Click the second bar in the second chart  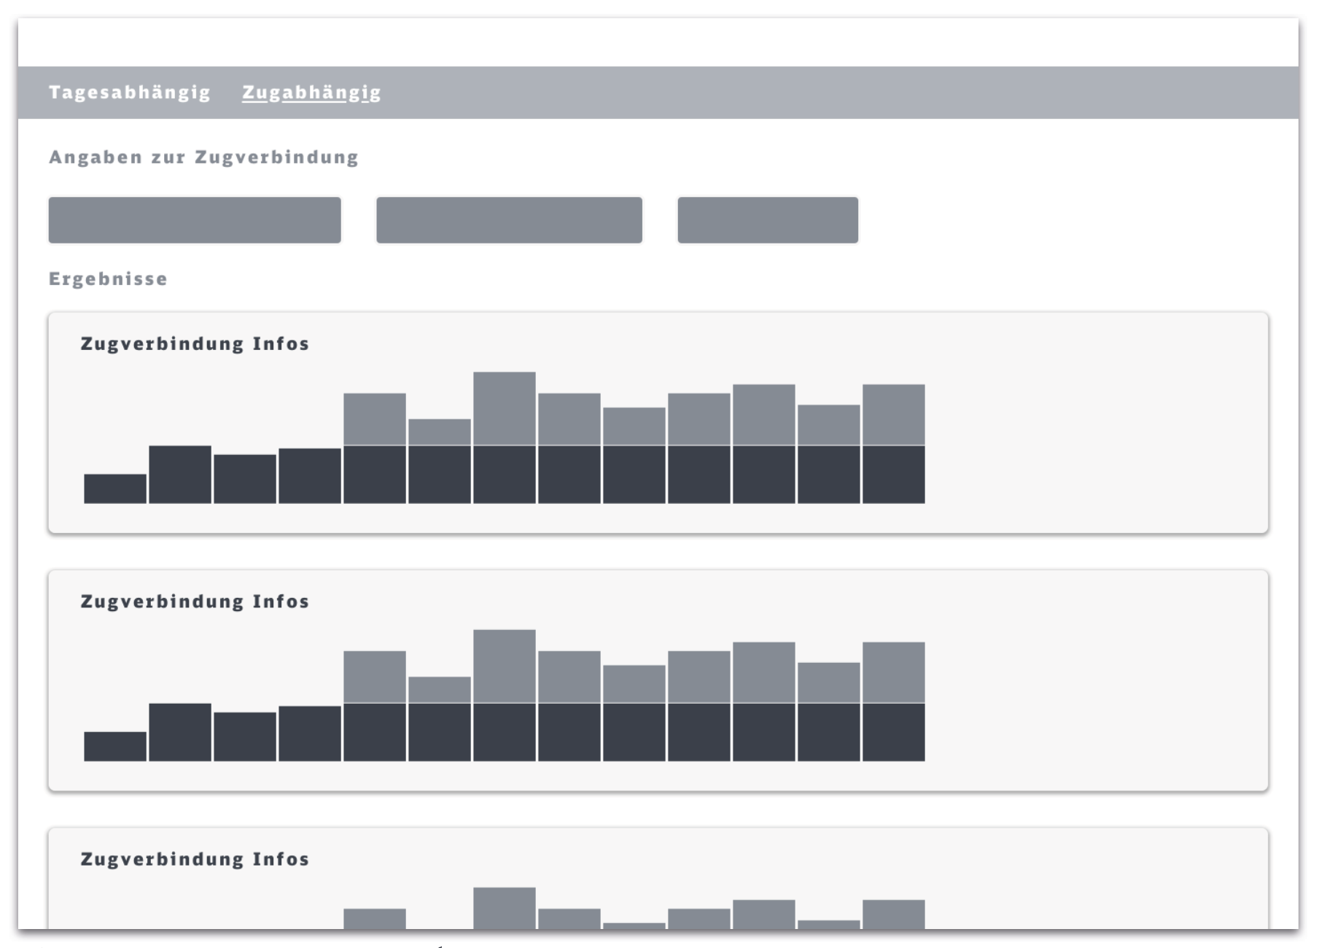point(180,732)
